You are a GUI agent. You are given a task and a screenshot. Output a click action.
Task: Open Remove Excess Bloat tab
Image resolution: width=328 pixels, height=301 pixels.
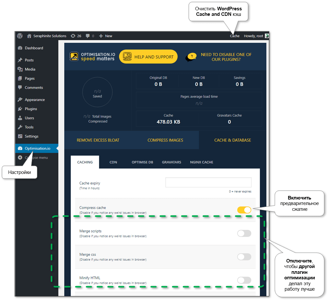click(x=98, y=140)
